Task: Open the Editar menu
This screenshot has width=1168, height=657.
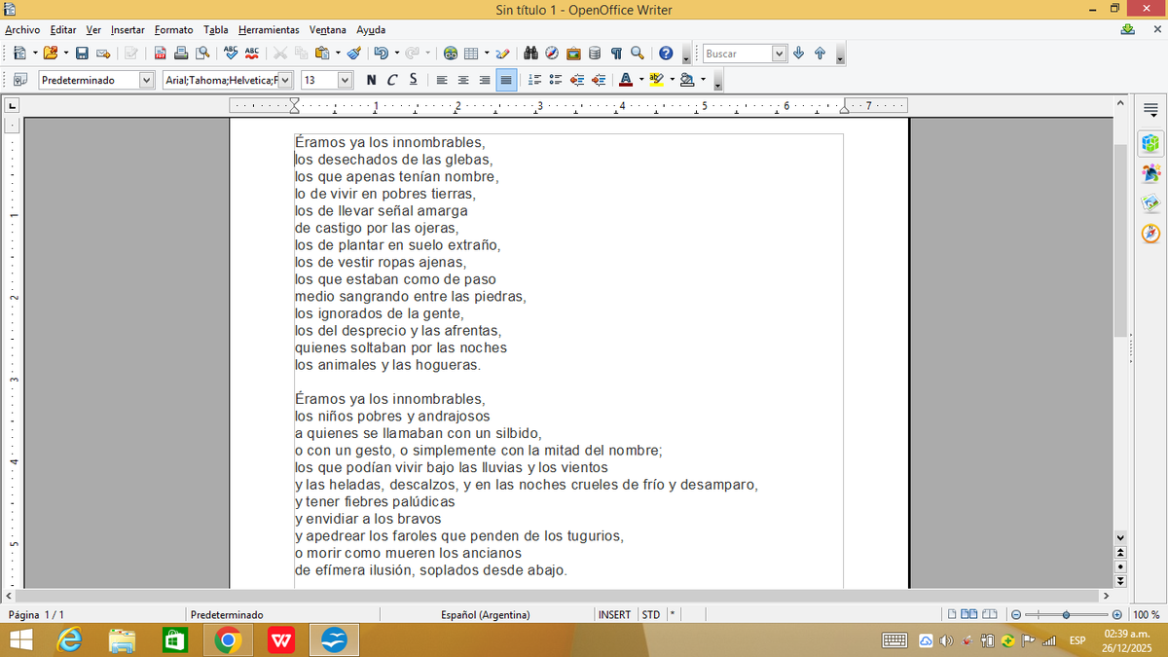Action: click(x=63, y=30)
